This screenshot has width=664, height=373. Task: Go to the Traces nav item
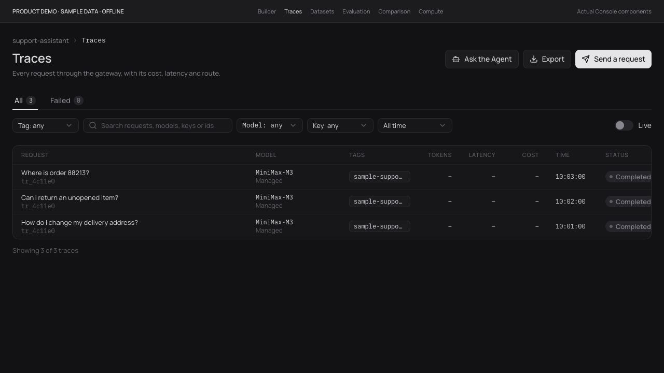point(293,11)
